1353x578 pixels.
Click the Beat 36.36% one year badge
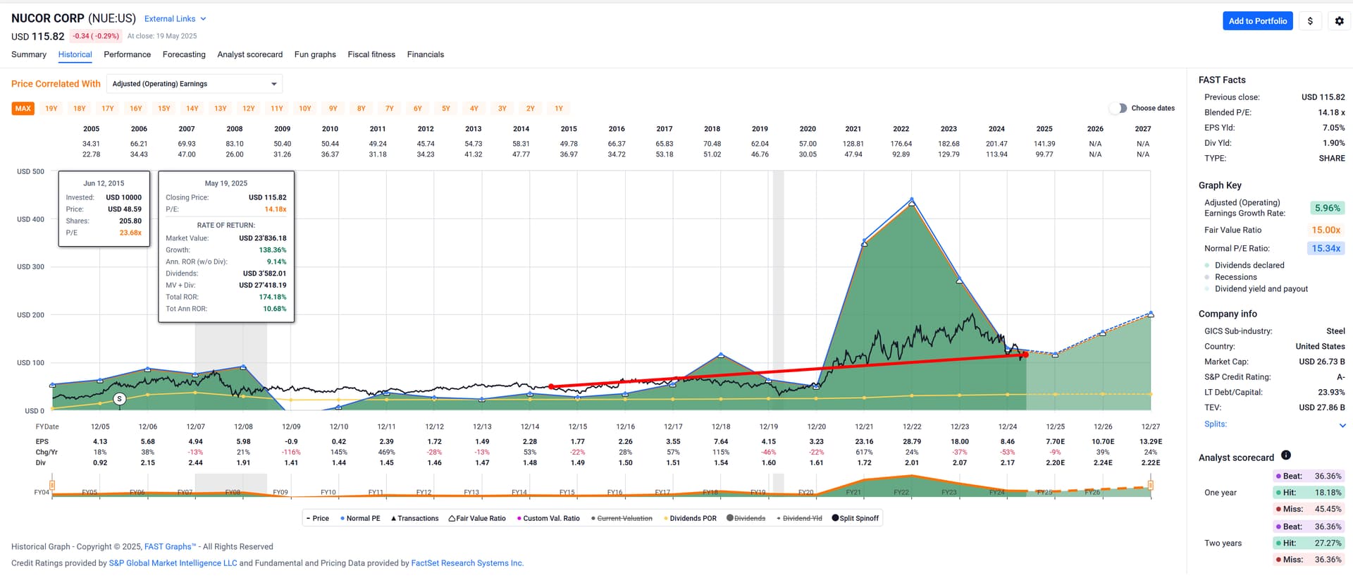[x=1309, y=476]
